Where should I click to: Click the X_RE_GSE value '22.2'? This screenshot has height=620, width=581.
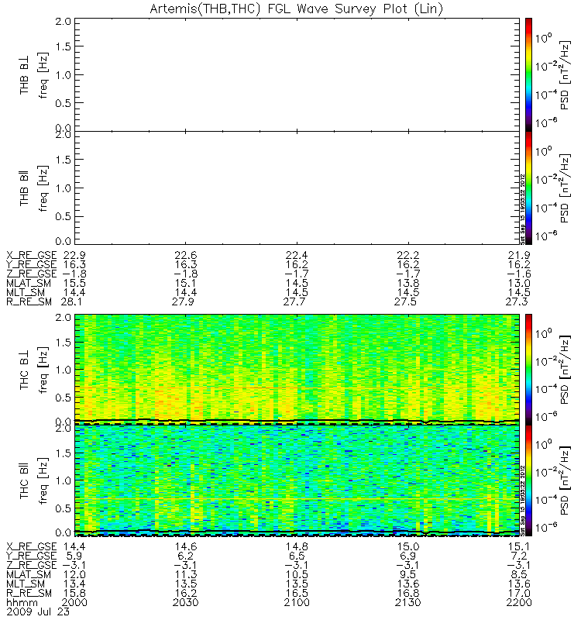[x=408, y=255]
